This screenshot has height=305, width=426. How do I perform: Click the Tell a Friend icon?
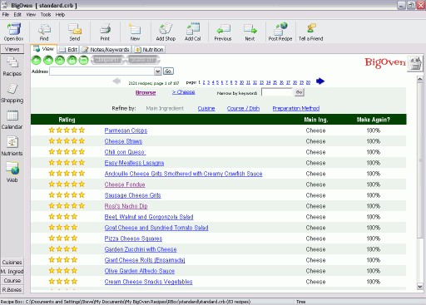[x=311, y=32]
